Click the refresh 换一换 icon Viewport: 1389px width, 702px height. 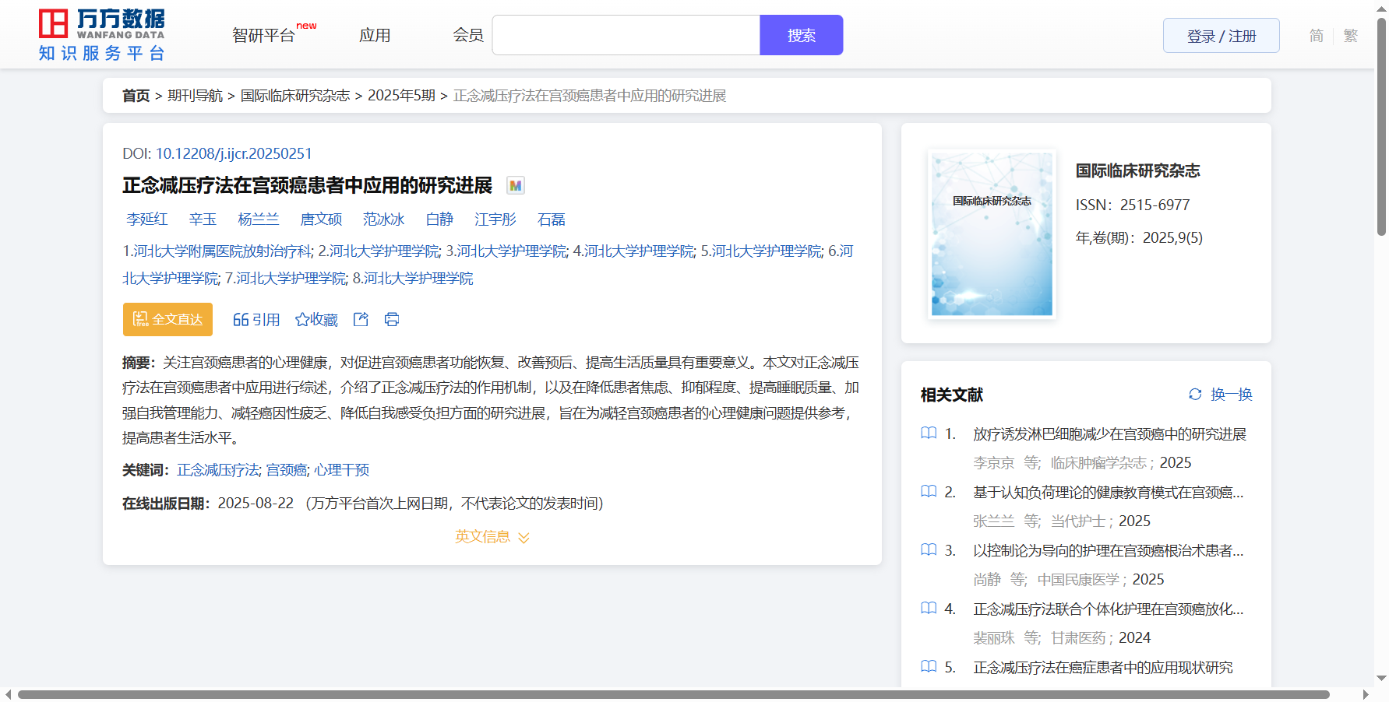coord(1195,395)
